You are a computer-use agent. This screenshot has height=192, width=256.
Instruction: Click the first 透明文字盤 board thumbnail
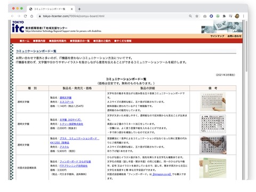(213, 102)
